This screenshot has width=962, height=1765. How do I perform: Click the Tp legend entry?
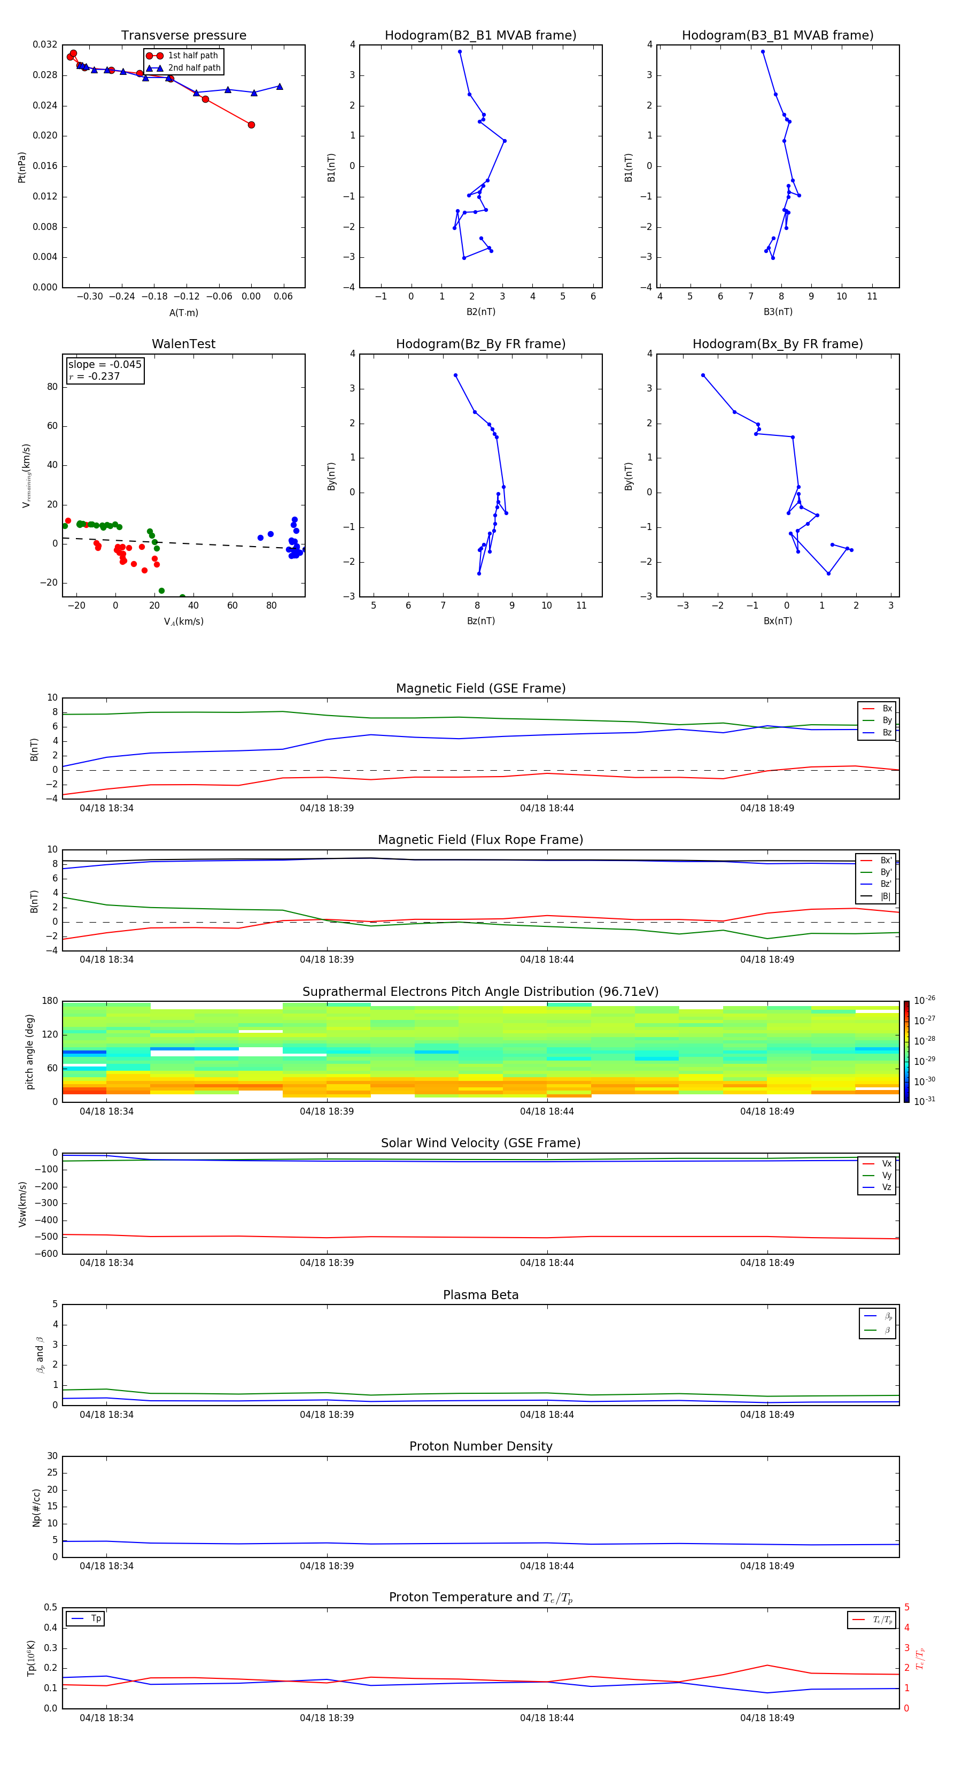(x=86, y=1618)
